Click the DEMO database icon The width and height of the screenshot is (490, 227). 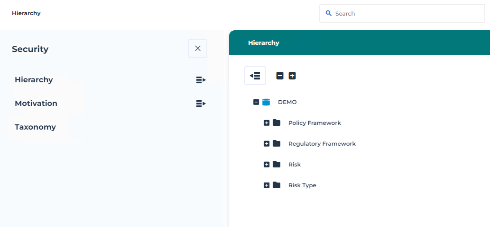266,102
